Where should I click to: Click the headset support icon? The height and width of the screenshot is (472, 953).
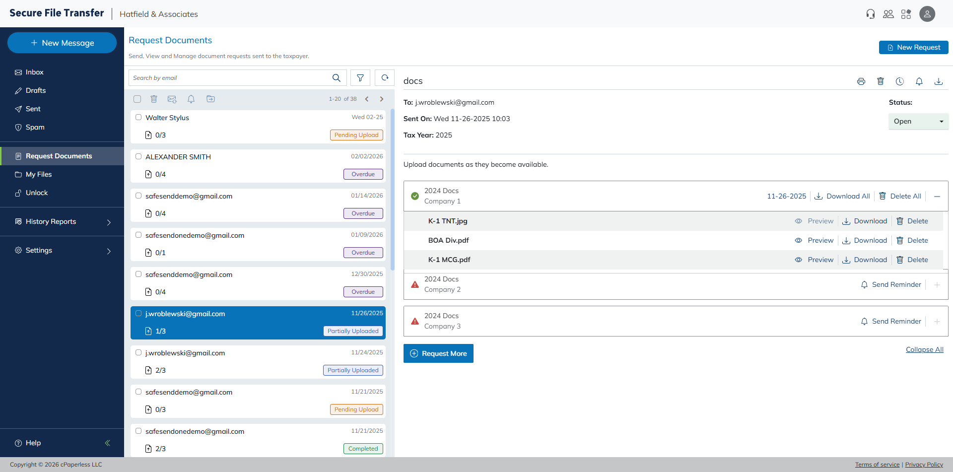[x=871, y=14]
